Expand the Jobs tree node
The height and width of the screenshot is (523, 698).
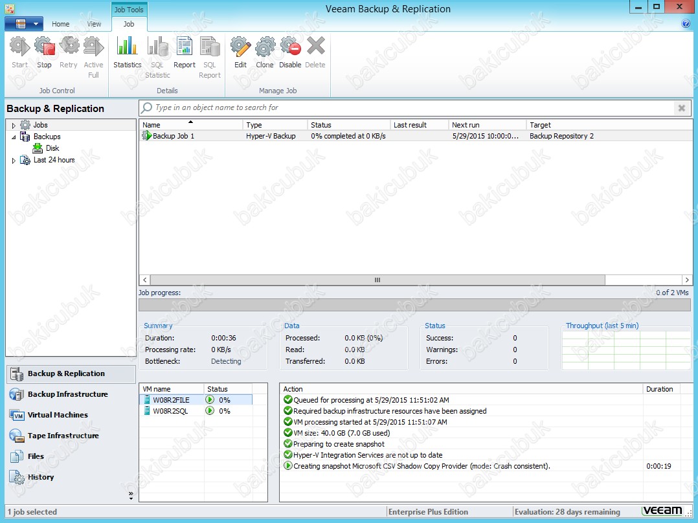point(14,126)
